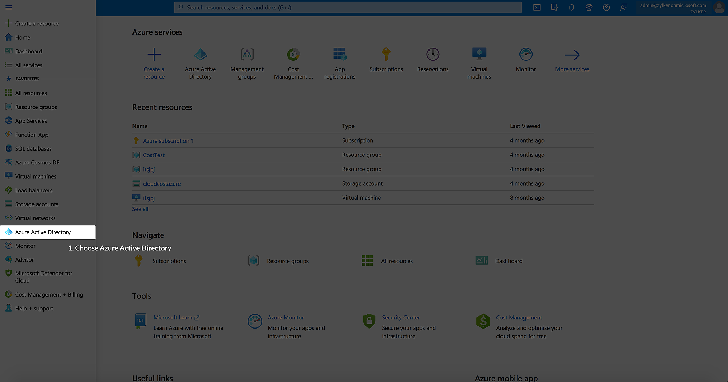
Task: Open the portal settings gear
Action: (x=589, y=8)
